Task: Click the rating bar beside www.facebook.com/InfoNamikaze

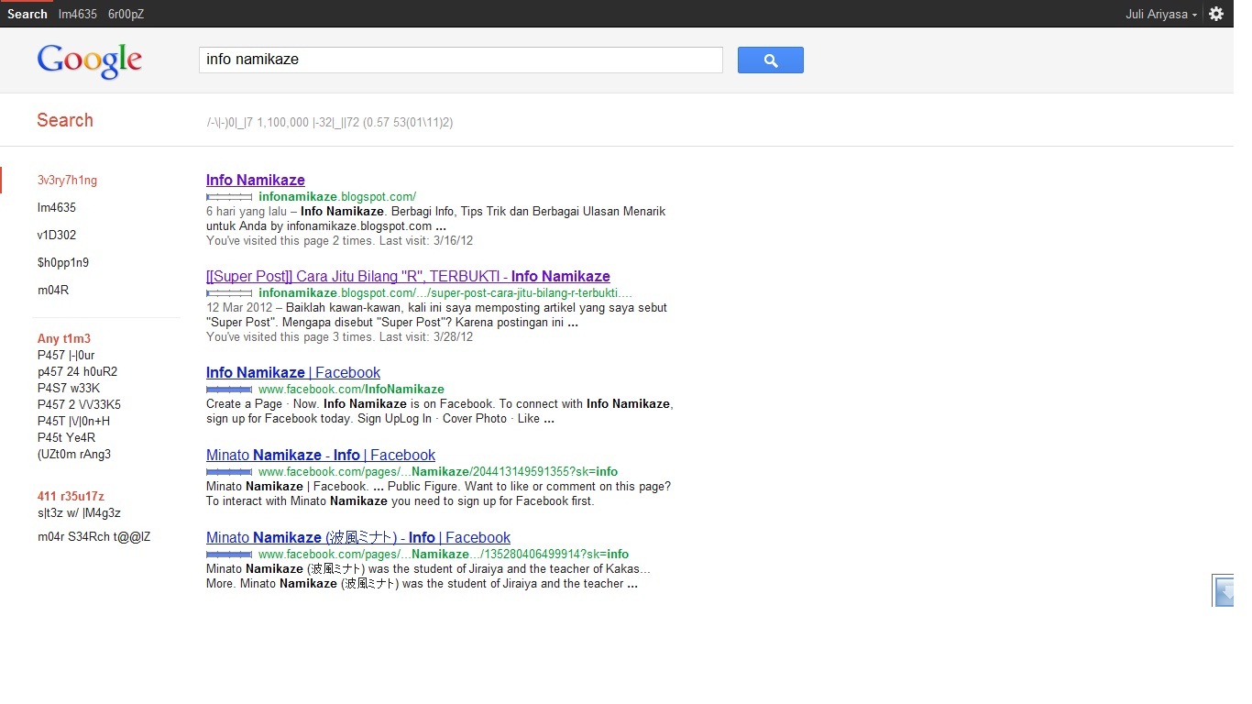Action: click(x=229, y=390)
